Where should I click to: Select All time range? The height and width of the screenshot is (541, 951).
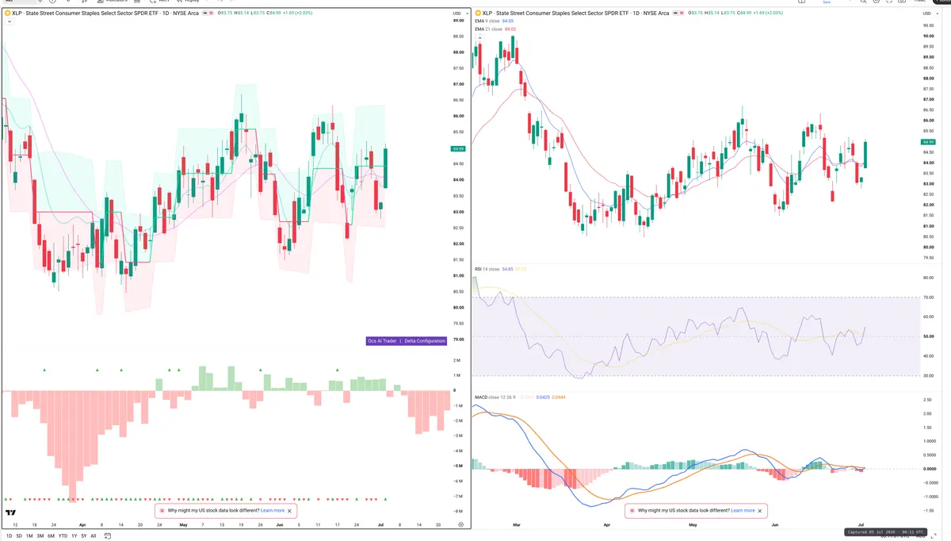[94, 535]
